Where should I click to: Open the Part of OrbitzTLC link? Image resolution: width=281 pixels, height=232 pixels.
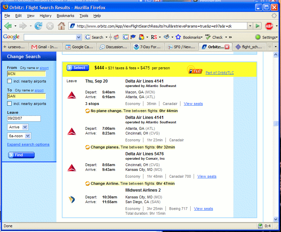point(219,73)
